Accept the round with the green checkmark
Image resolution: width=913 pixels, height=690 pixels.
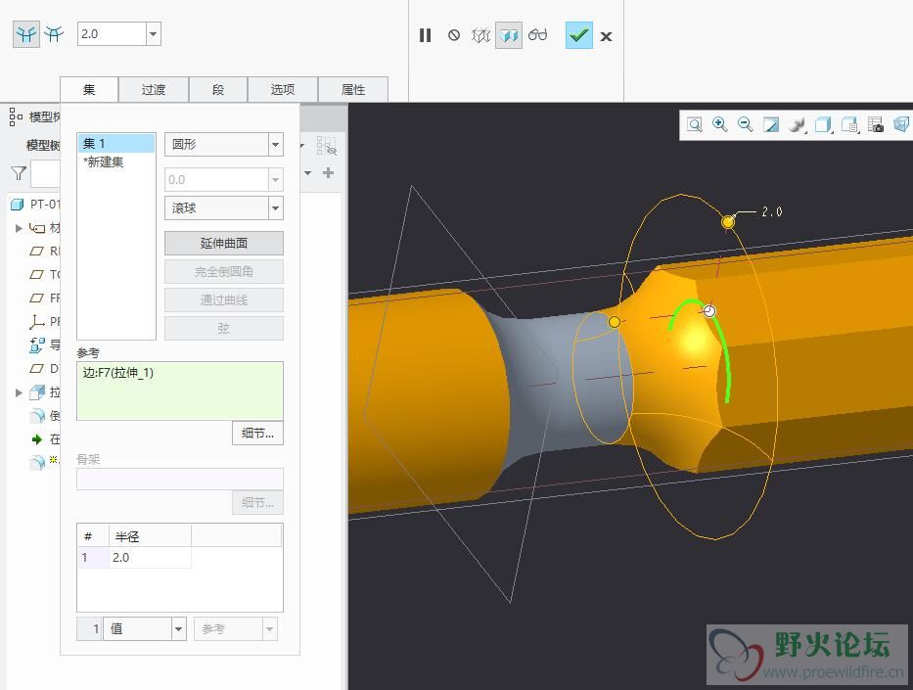(x=578, y=35)
